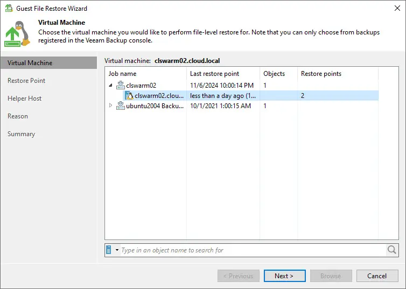The width and height of the screenshot is (406, 289).
Task: Go to the Helper Host wizard step
Action: (25, 98)
